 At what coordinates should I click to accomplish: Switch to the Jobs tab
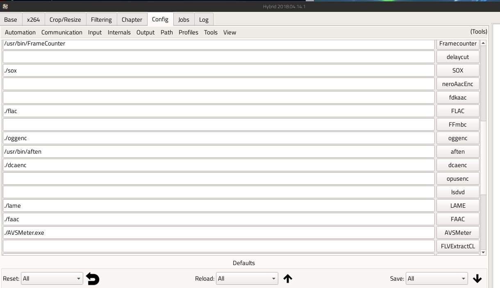coord(184,20)
